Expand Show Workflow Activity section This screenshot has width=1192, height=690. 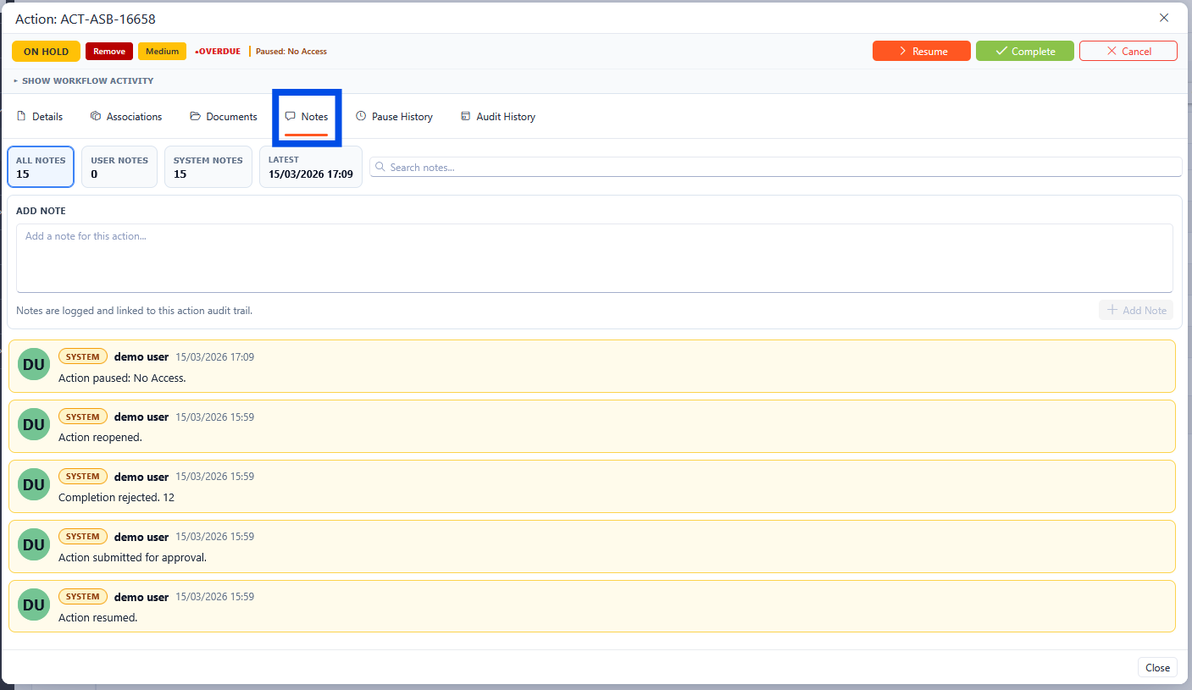coord(83,81)
